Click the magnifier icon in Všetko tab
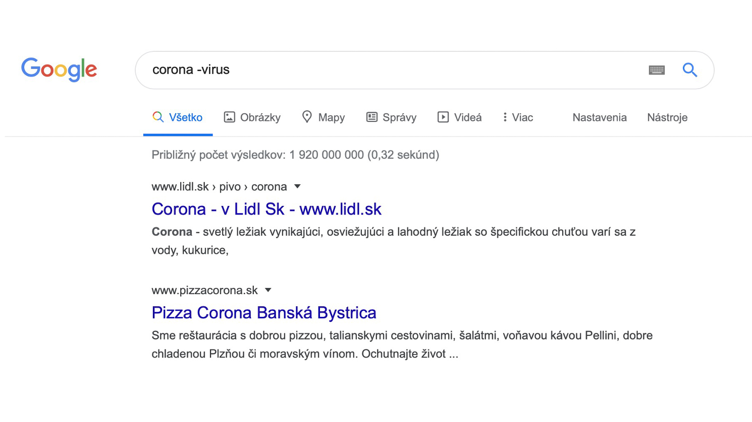 [x=158, y=117]
